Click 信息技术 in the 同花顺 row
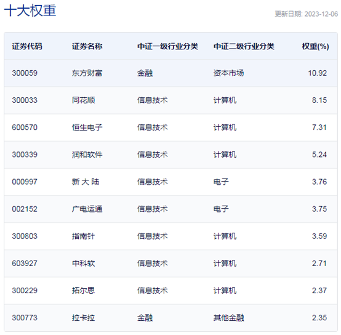This screenshot has width=341, height=335. (153, 100)
